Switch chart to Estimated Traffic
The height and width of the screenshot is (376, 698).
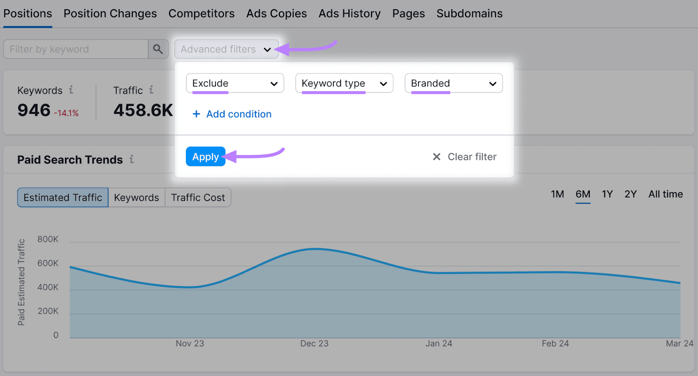(x=63, y=198)
